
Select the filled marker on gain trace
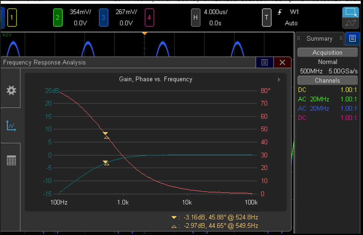(105, 162)
